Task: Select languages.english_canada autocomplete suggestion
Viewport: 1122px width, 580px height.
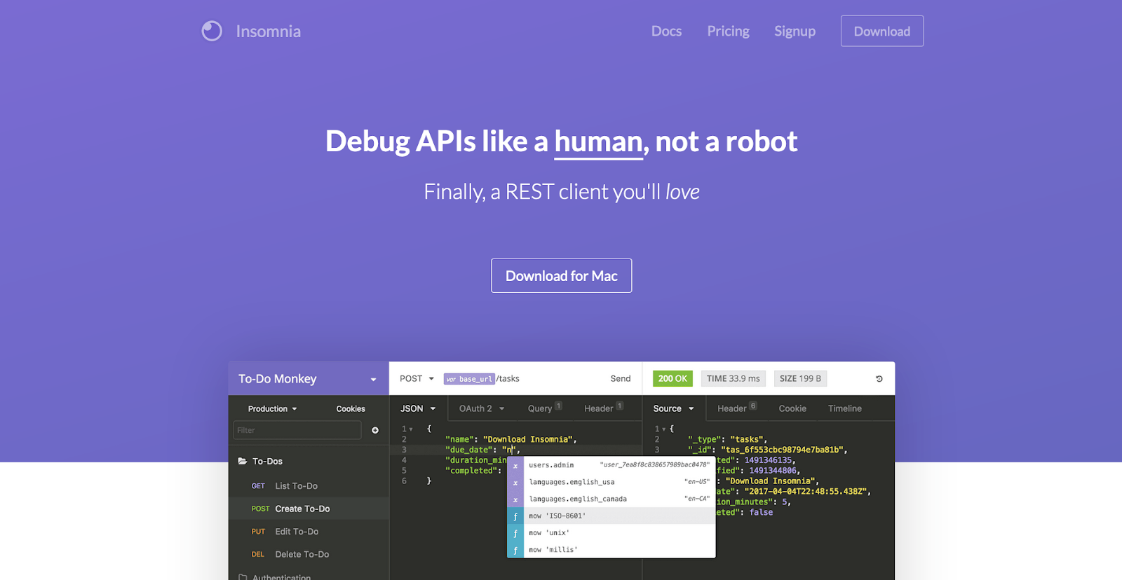Action: (x=611, y=499)
